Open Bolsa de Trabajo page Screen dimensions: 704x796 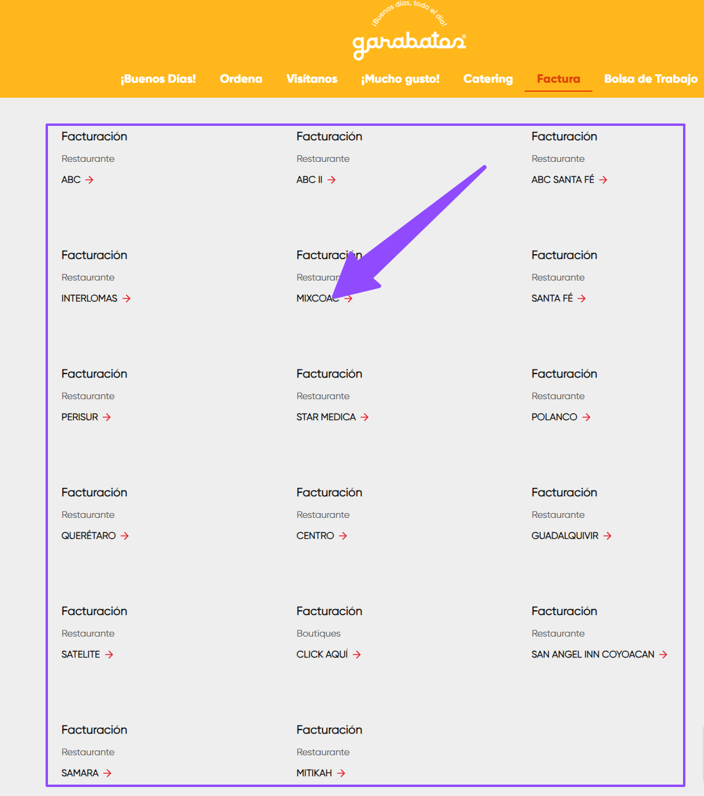pos(651,79)
